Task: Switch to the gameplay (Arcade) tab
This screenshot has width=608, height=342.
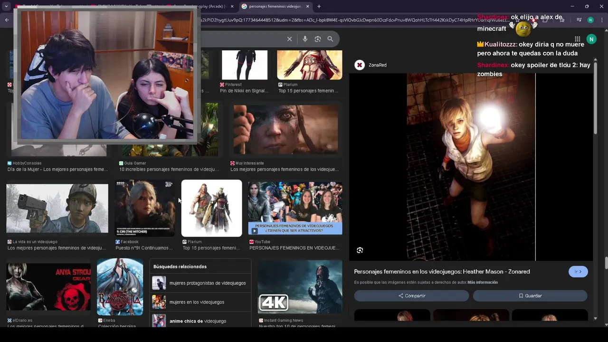Action: (x=199, y=6)
